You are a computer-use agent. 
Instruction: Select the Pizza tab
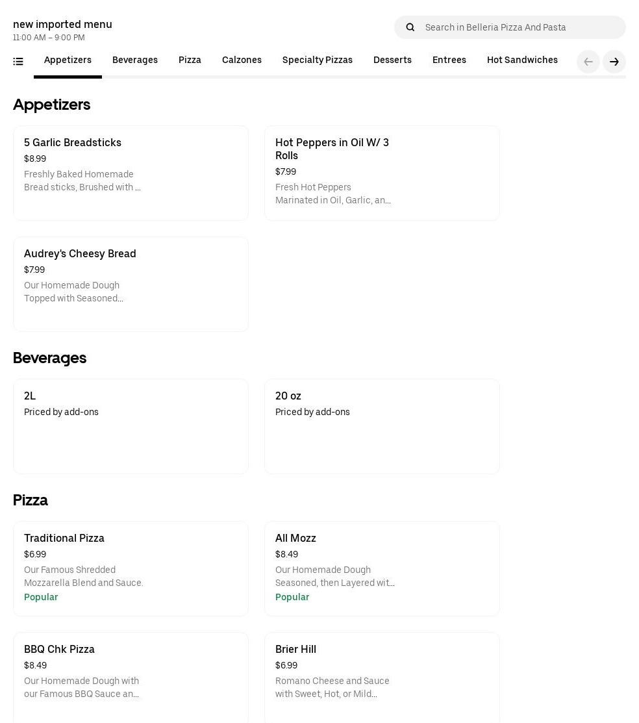pos(190,60)
